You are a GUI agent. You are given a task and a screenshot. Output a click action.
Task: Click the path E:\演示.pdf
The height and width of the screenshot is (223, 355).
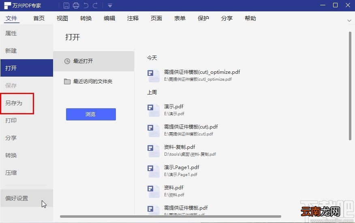pyautogui.click(x=174, y=114)
